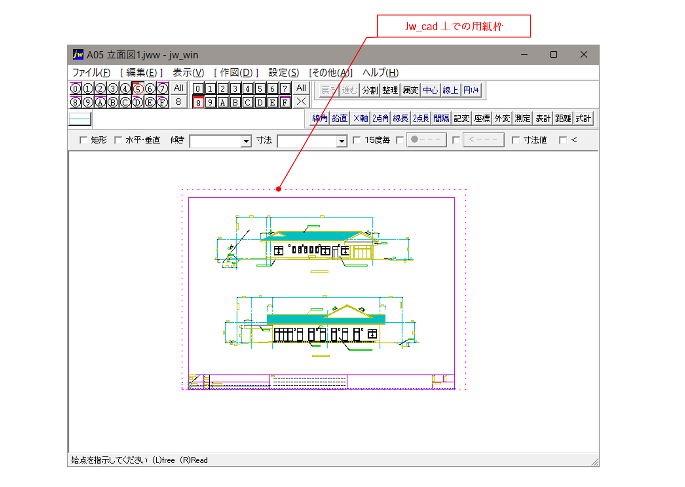This screenshot has height=487, width=685.
Task: Click the 分割 (divide) tool
Action: (x=370, y=90)
